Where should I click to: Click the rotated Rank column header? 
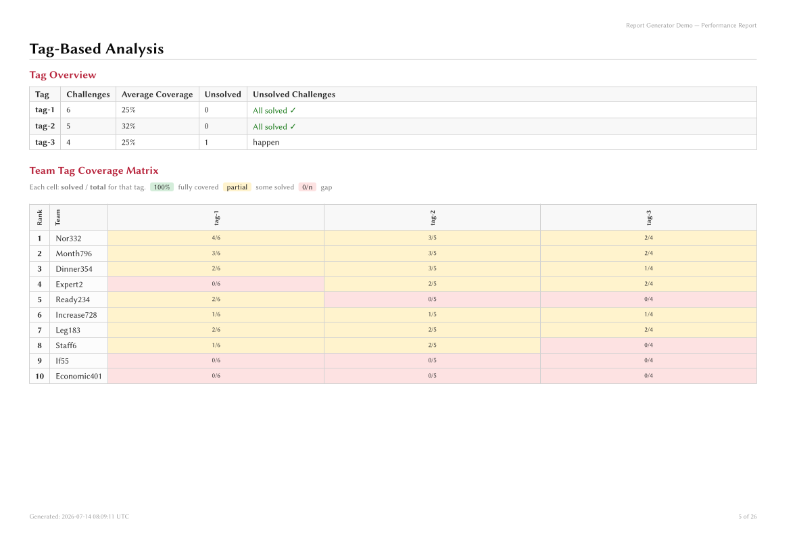click(x=40, y=218)
